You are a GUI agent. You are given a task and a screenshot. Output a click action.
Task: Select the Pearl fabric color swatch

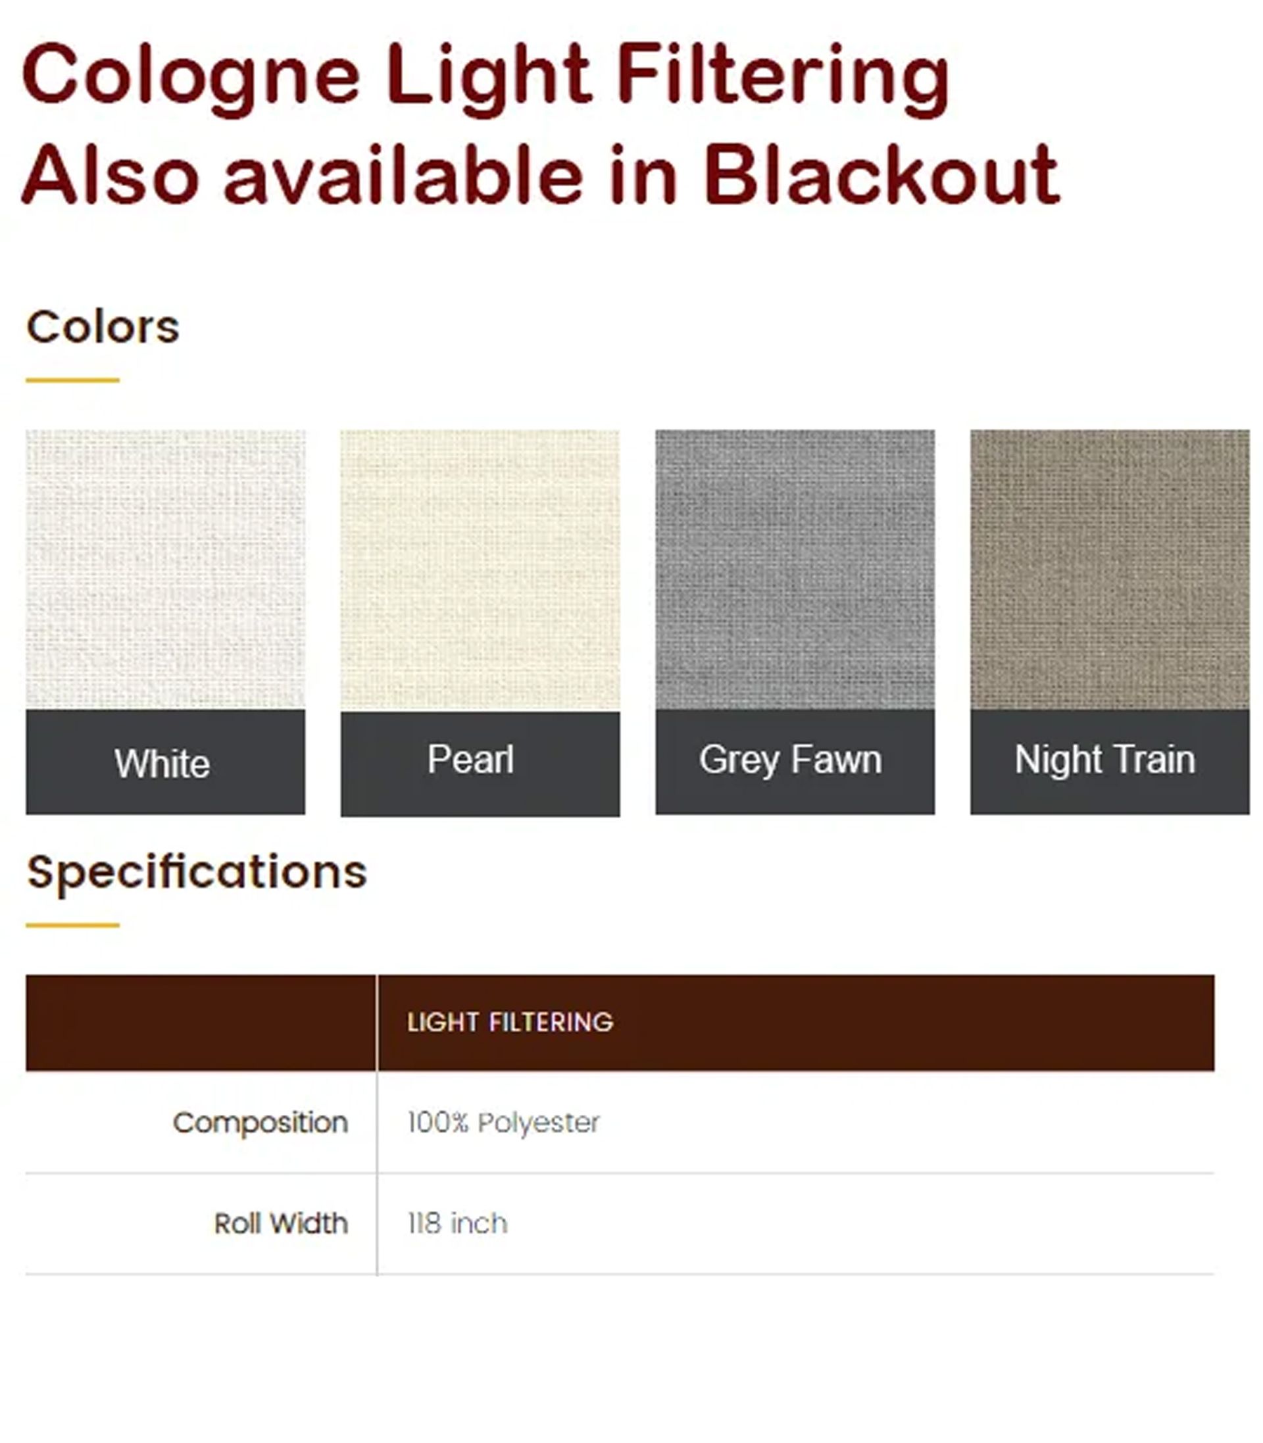[480, 570]
